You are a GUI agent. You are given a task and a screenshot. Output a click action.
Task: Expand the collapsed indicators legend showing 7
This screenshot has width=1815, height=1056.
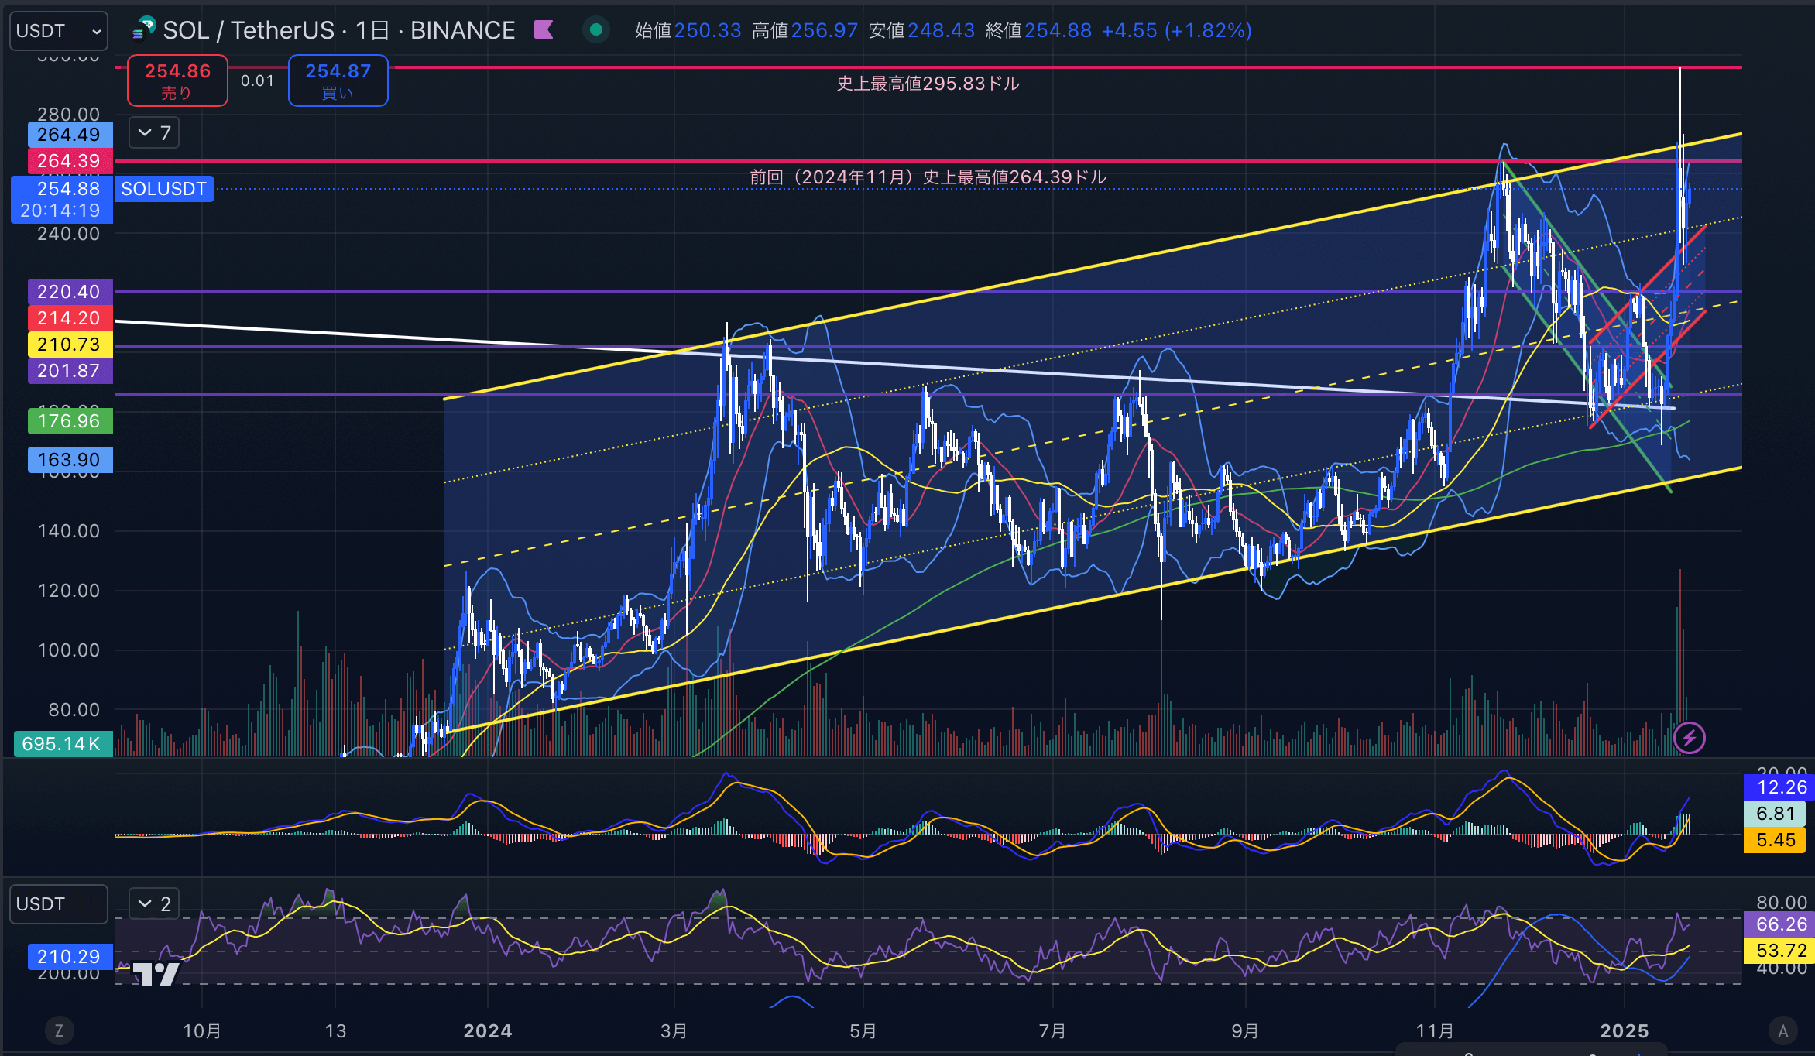tap(154, 133)
